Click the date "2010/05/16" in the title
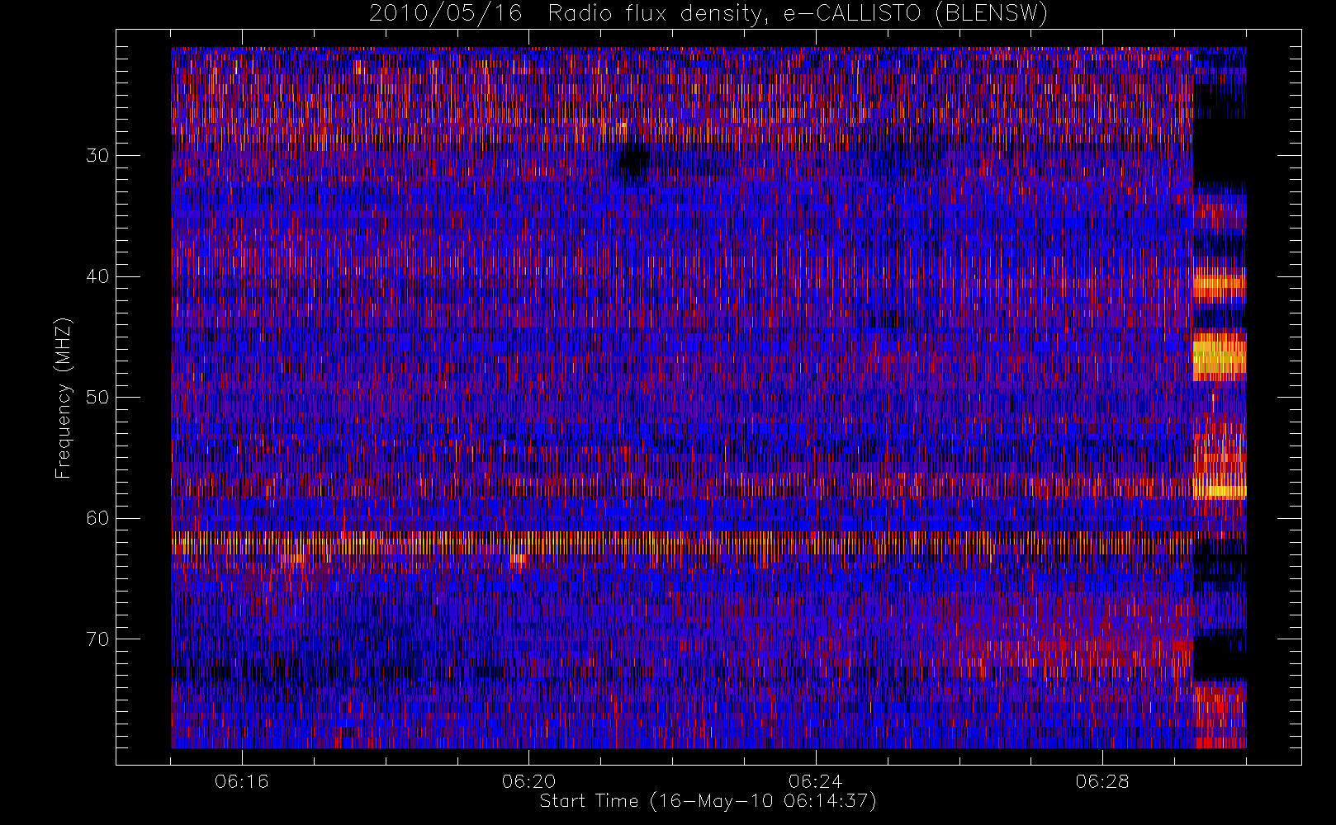Screen dimensions: 1336x825 445,13
